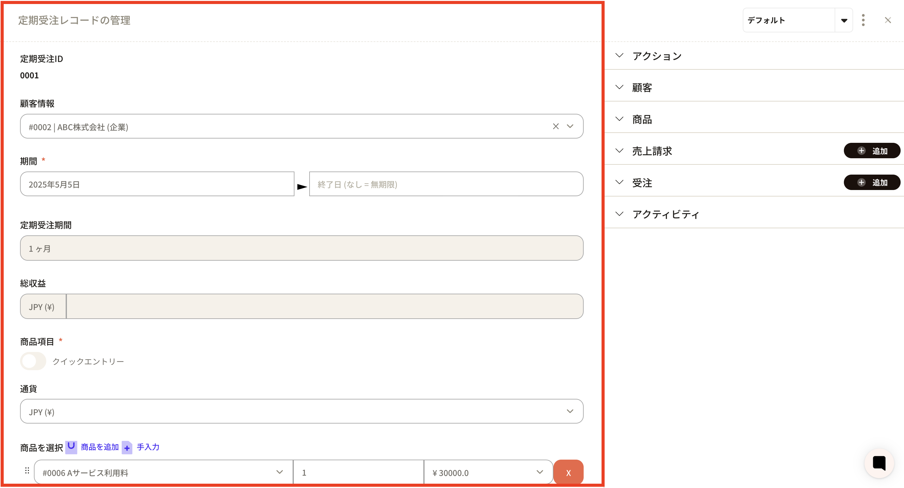The width and height of the screenshot is (904, 488).
Task: Click 追加 button in 受注 section
Action: 872,182
